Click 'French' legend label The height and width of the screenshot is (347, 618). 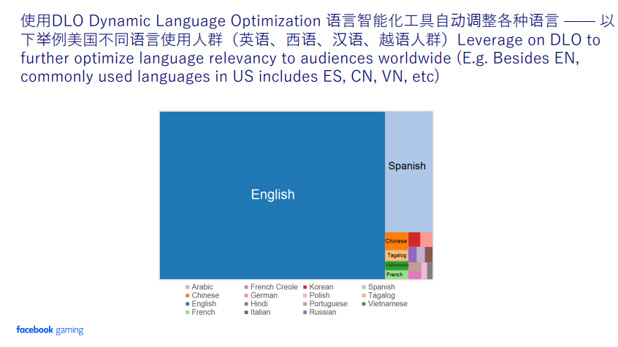[x=203, y=313]
